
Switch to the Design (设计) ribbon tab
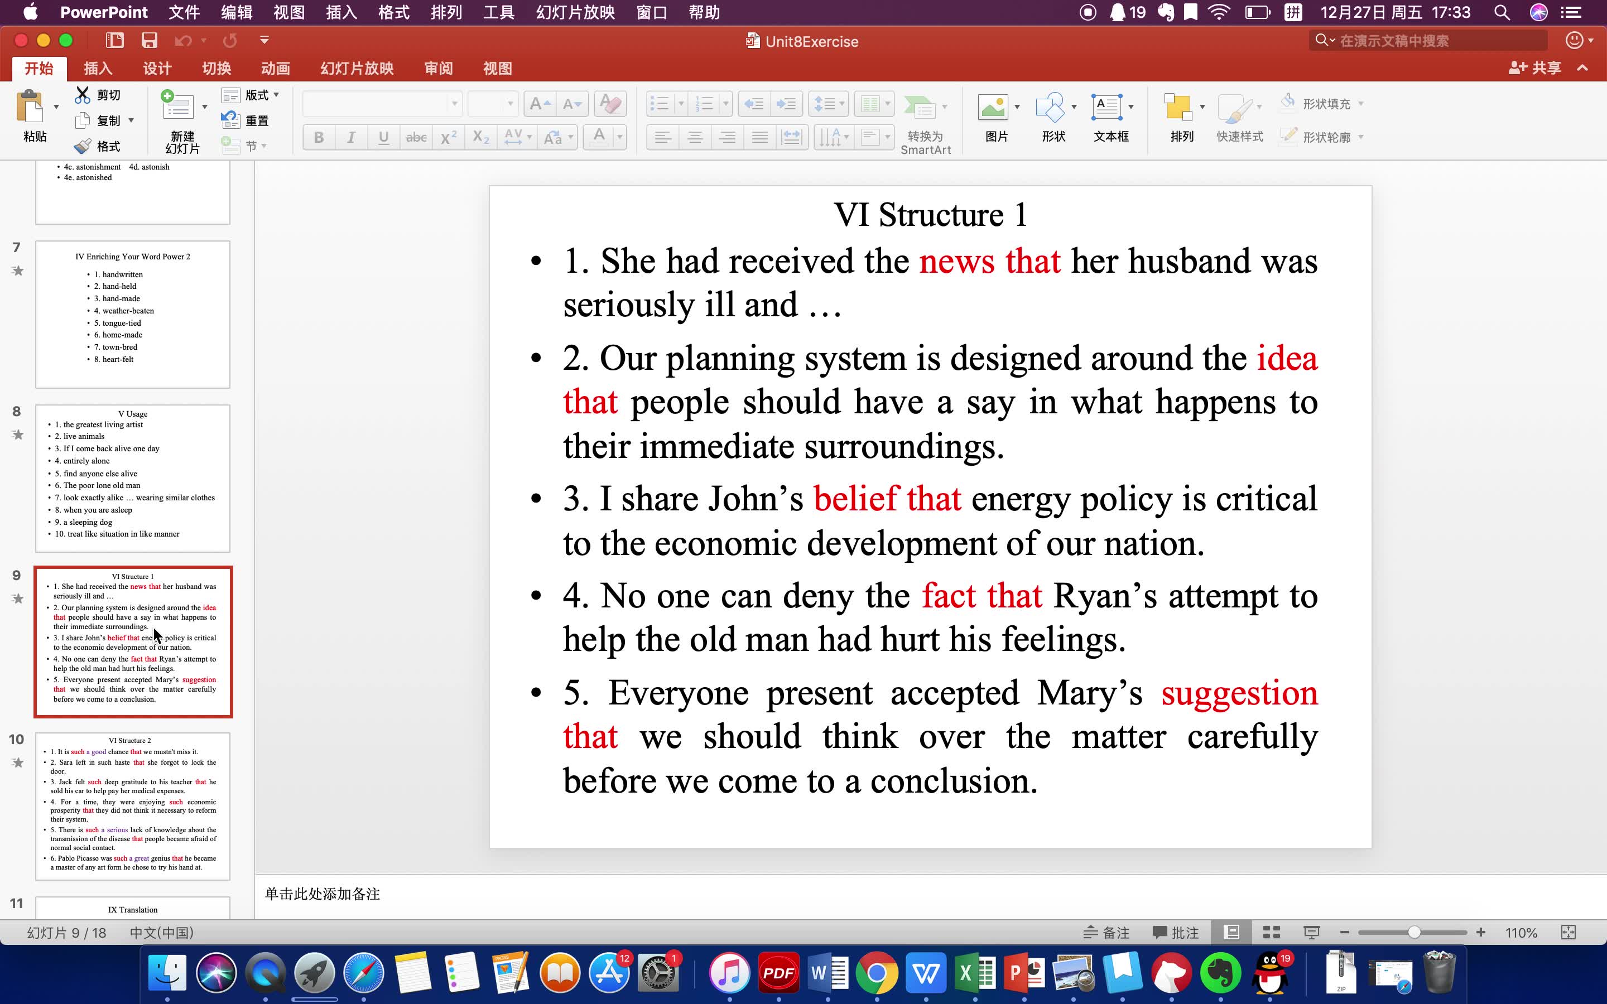[x=157, y=69]
